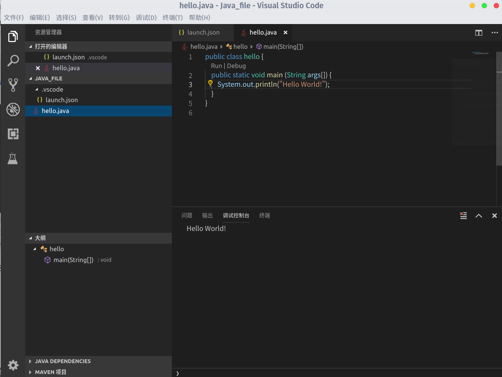Expand the MAVEN 项目 section
The image size is (502, 377).
coord(30,372)
